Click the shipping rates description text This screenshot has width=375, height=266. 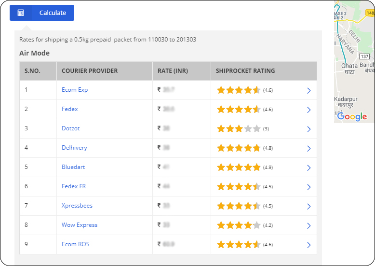(107, 39)
